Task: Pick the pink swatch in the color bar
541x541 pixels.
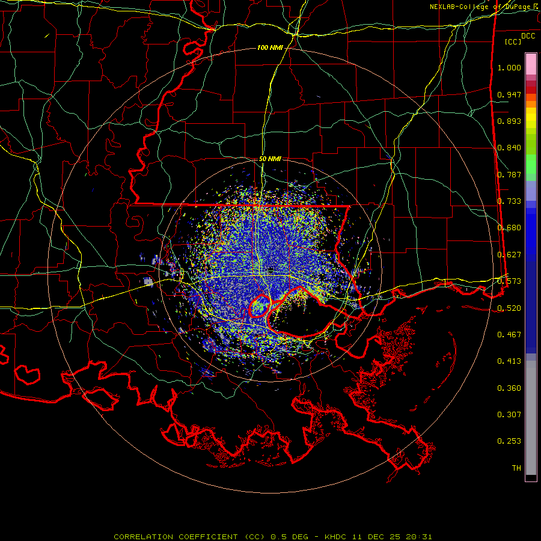Action: point(531,64)
